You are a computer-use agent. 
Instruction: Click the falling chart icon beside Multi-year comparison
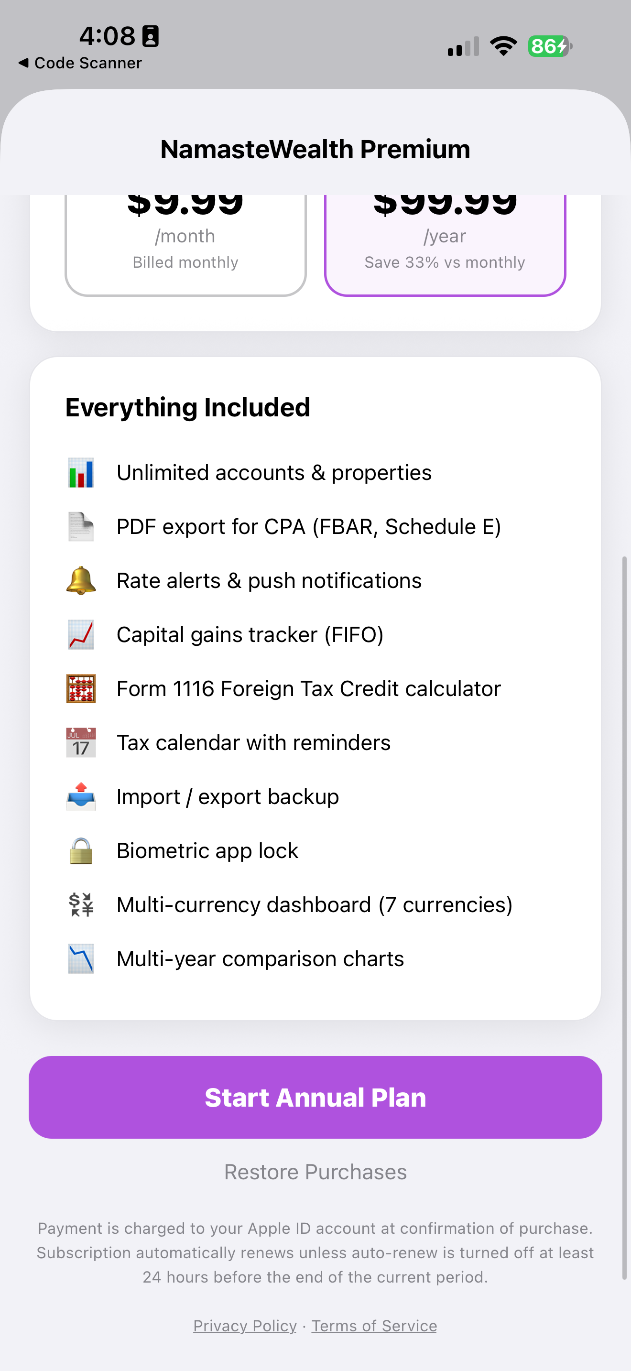81,958
